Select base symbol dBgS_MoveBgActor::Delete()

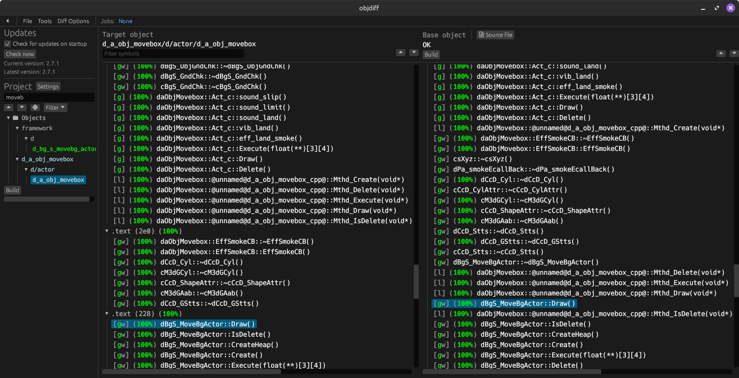click(x=508, y=365)
